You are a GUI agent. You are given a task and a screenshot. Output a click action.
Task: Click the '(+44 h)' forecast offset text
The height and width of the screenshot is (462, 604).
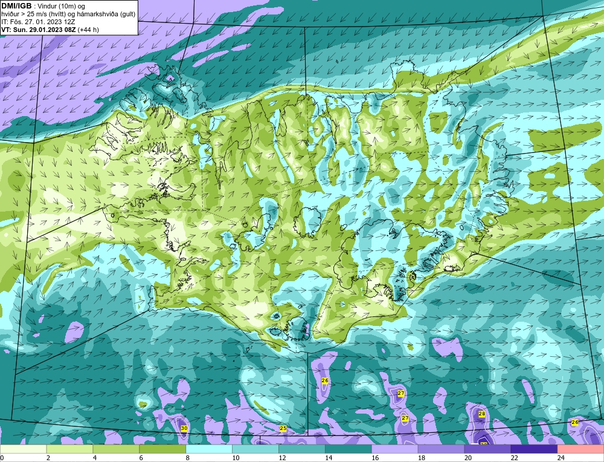[x=88, y=30]
